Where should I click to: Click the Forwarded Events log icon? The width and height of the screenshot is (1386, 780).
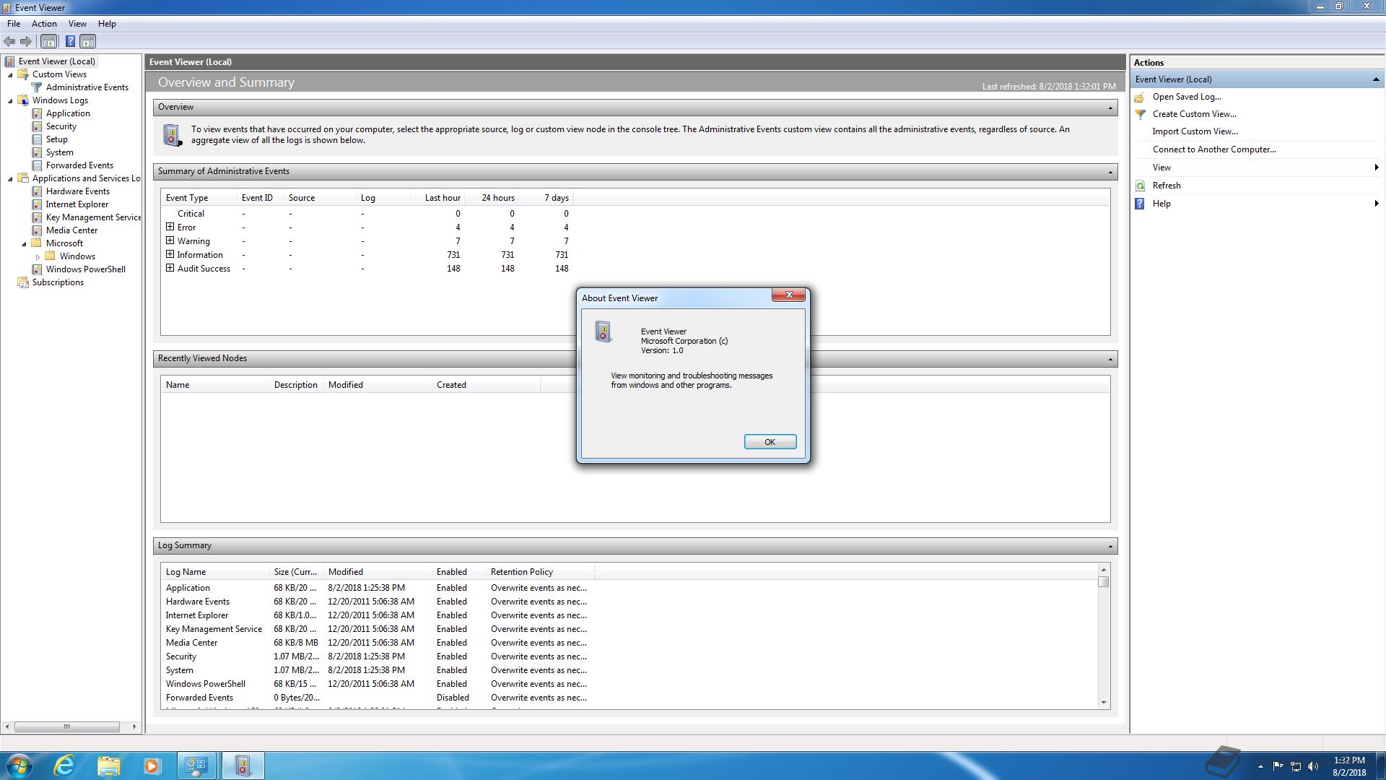(x=37, y=165)
